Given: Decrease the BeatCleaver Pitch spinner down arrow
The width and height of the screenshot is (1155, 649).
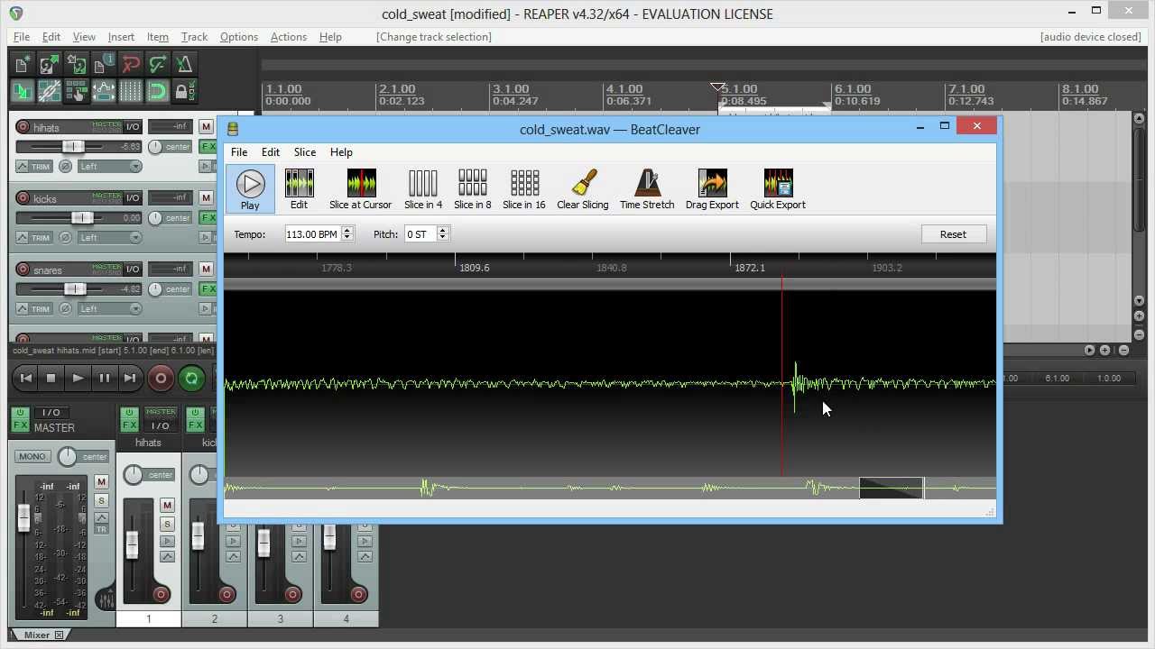Looking at the screenshot, I should pyautogui.click(x=442, y=238).
